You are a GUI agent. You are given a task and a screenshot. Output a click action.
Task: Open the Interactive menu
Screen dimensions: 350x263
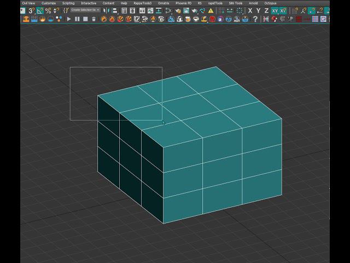[x=89, y=3]
